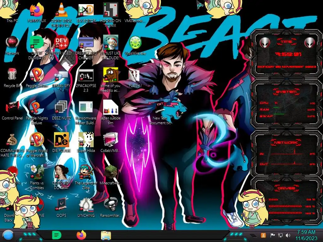The image size is (323, 242).
Task: Click the SYSTEM widget header
Action: point(286,92)
